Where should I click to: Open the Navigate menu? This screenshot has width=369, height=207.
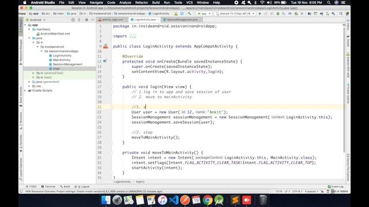(96, 2)
